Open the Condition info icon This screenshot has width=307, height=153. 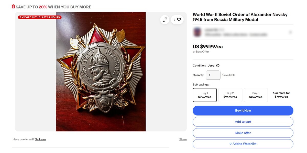click(218, 66)
